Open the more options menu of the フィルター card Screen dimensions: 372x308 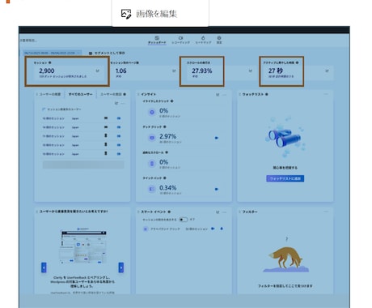coord(326,212)
